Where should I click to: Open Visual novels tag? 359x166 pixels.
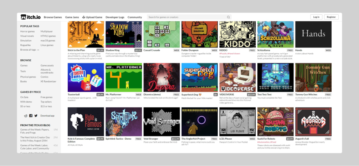[x=27, y=36]
